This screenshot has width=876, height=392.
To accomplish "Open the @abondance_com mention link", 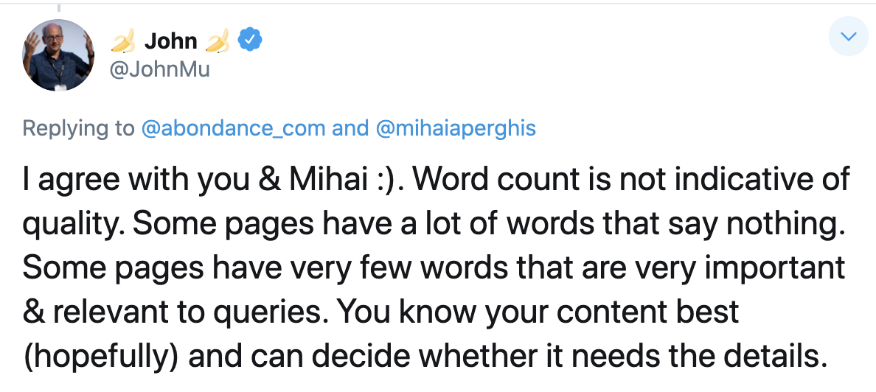I will [x=233, y=128].
